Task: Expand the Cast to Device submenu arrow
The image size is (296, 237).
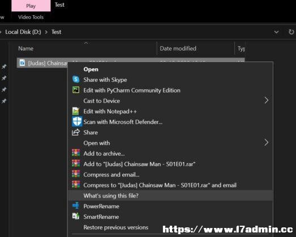Action: pos(267,100)
